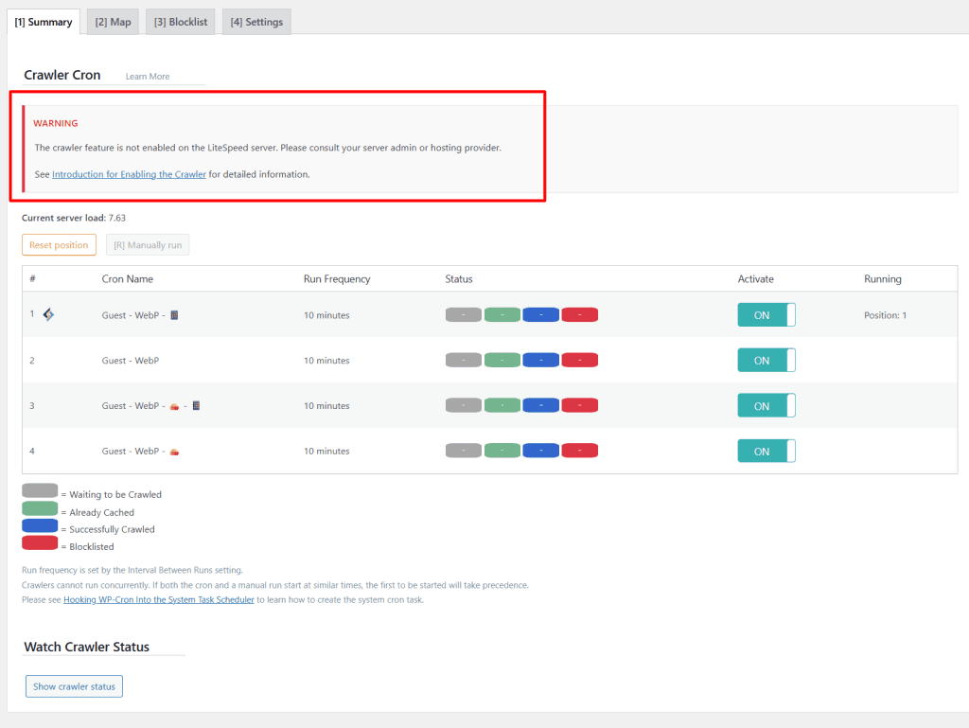
Task: Click the Reset position button
Action: coord(59,244)
